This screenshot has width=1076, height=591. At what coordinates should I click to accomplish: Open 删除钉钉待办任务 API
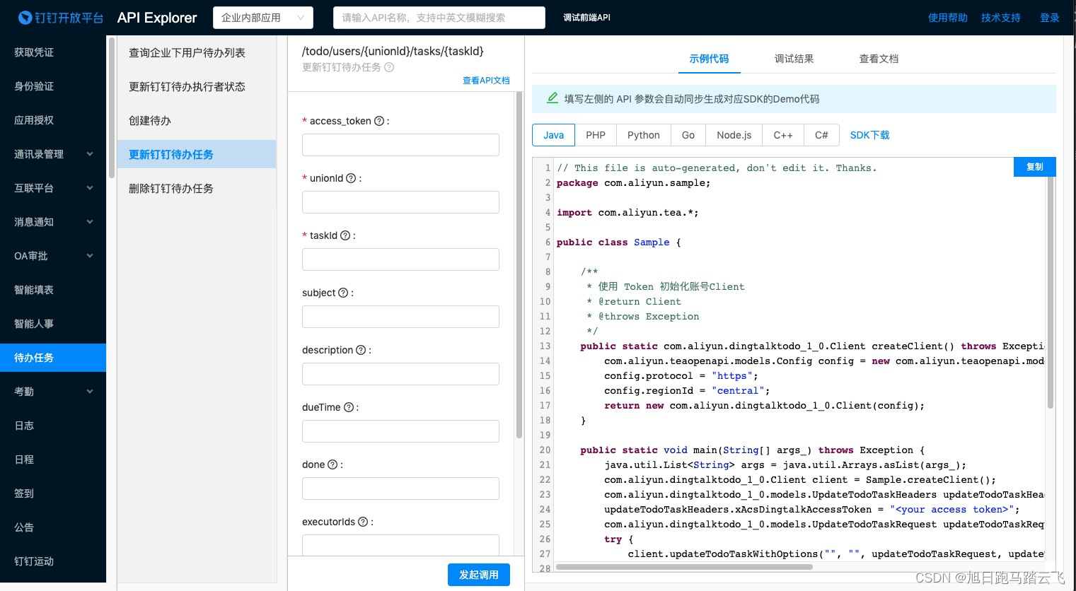pos(197,189)
